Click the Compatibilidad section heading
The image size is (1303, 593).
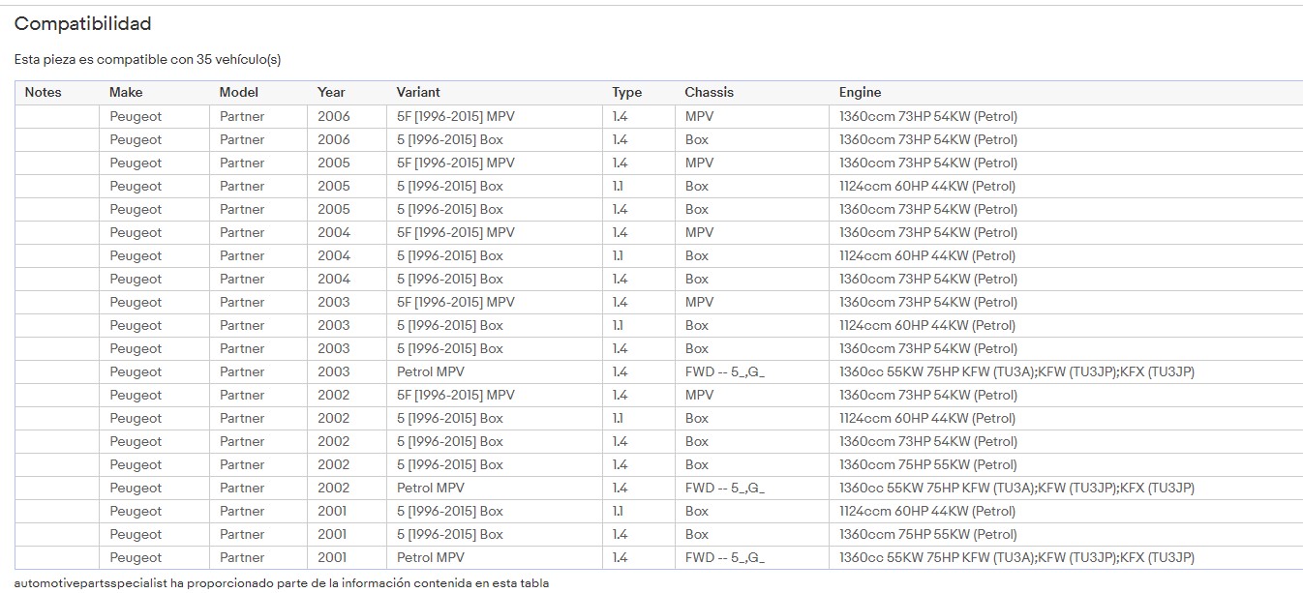(82, 23)
